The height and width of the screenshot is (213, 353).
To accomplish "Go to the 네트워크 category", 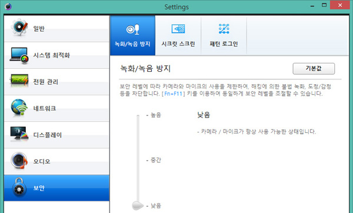I will 56,108.
